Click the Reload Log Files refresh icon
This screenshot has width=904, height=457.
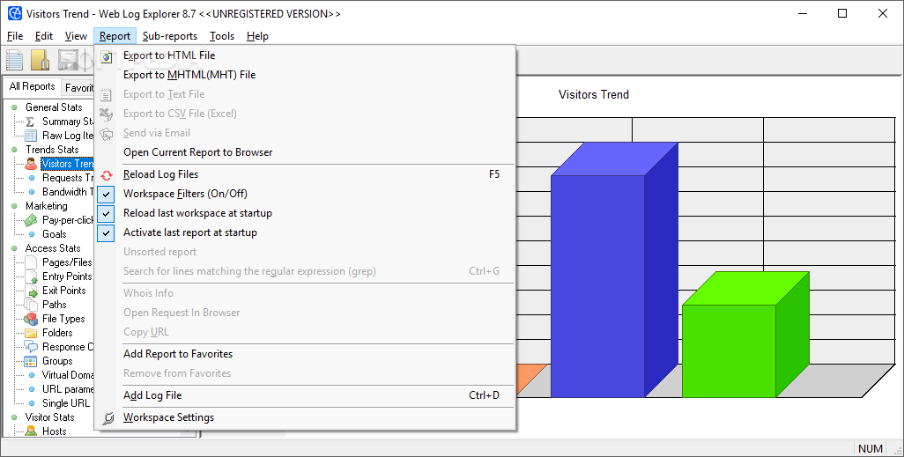coord(106,174)
